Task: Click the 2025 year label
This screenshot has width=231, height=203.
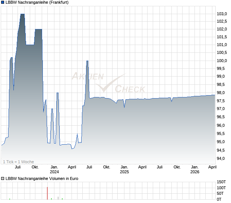Action: coord(124,172)
